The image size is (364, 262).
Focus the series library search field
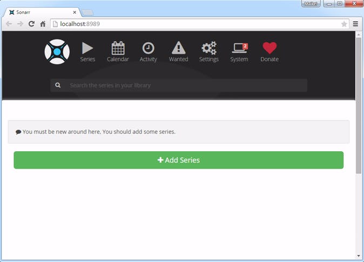tap(179, 85)
